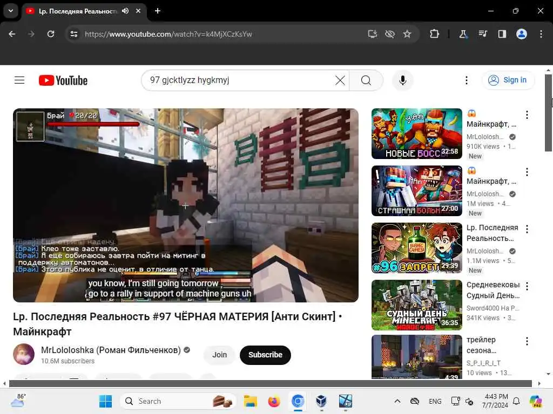Open the notifications bell
Viewport: 553px width, 414px height.
(516, 401)
